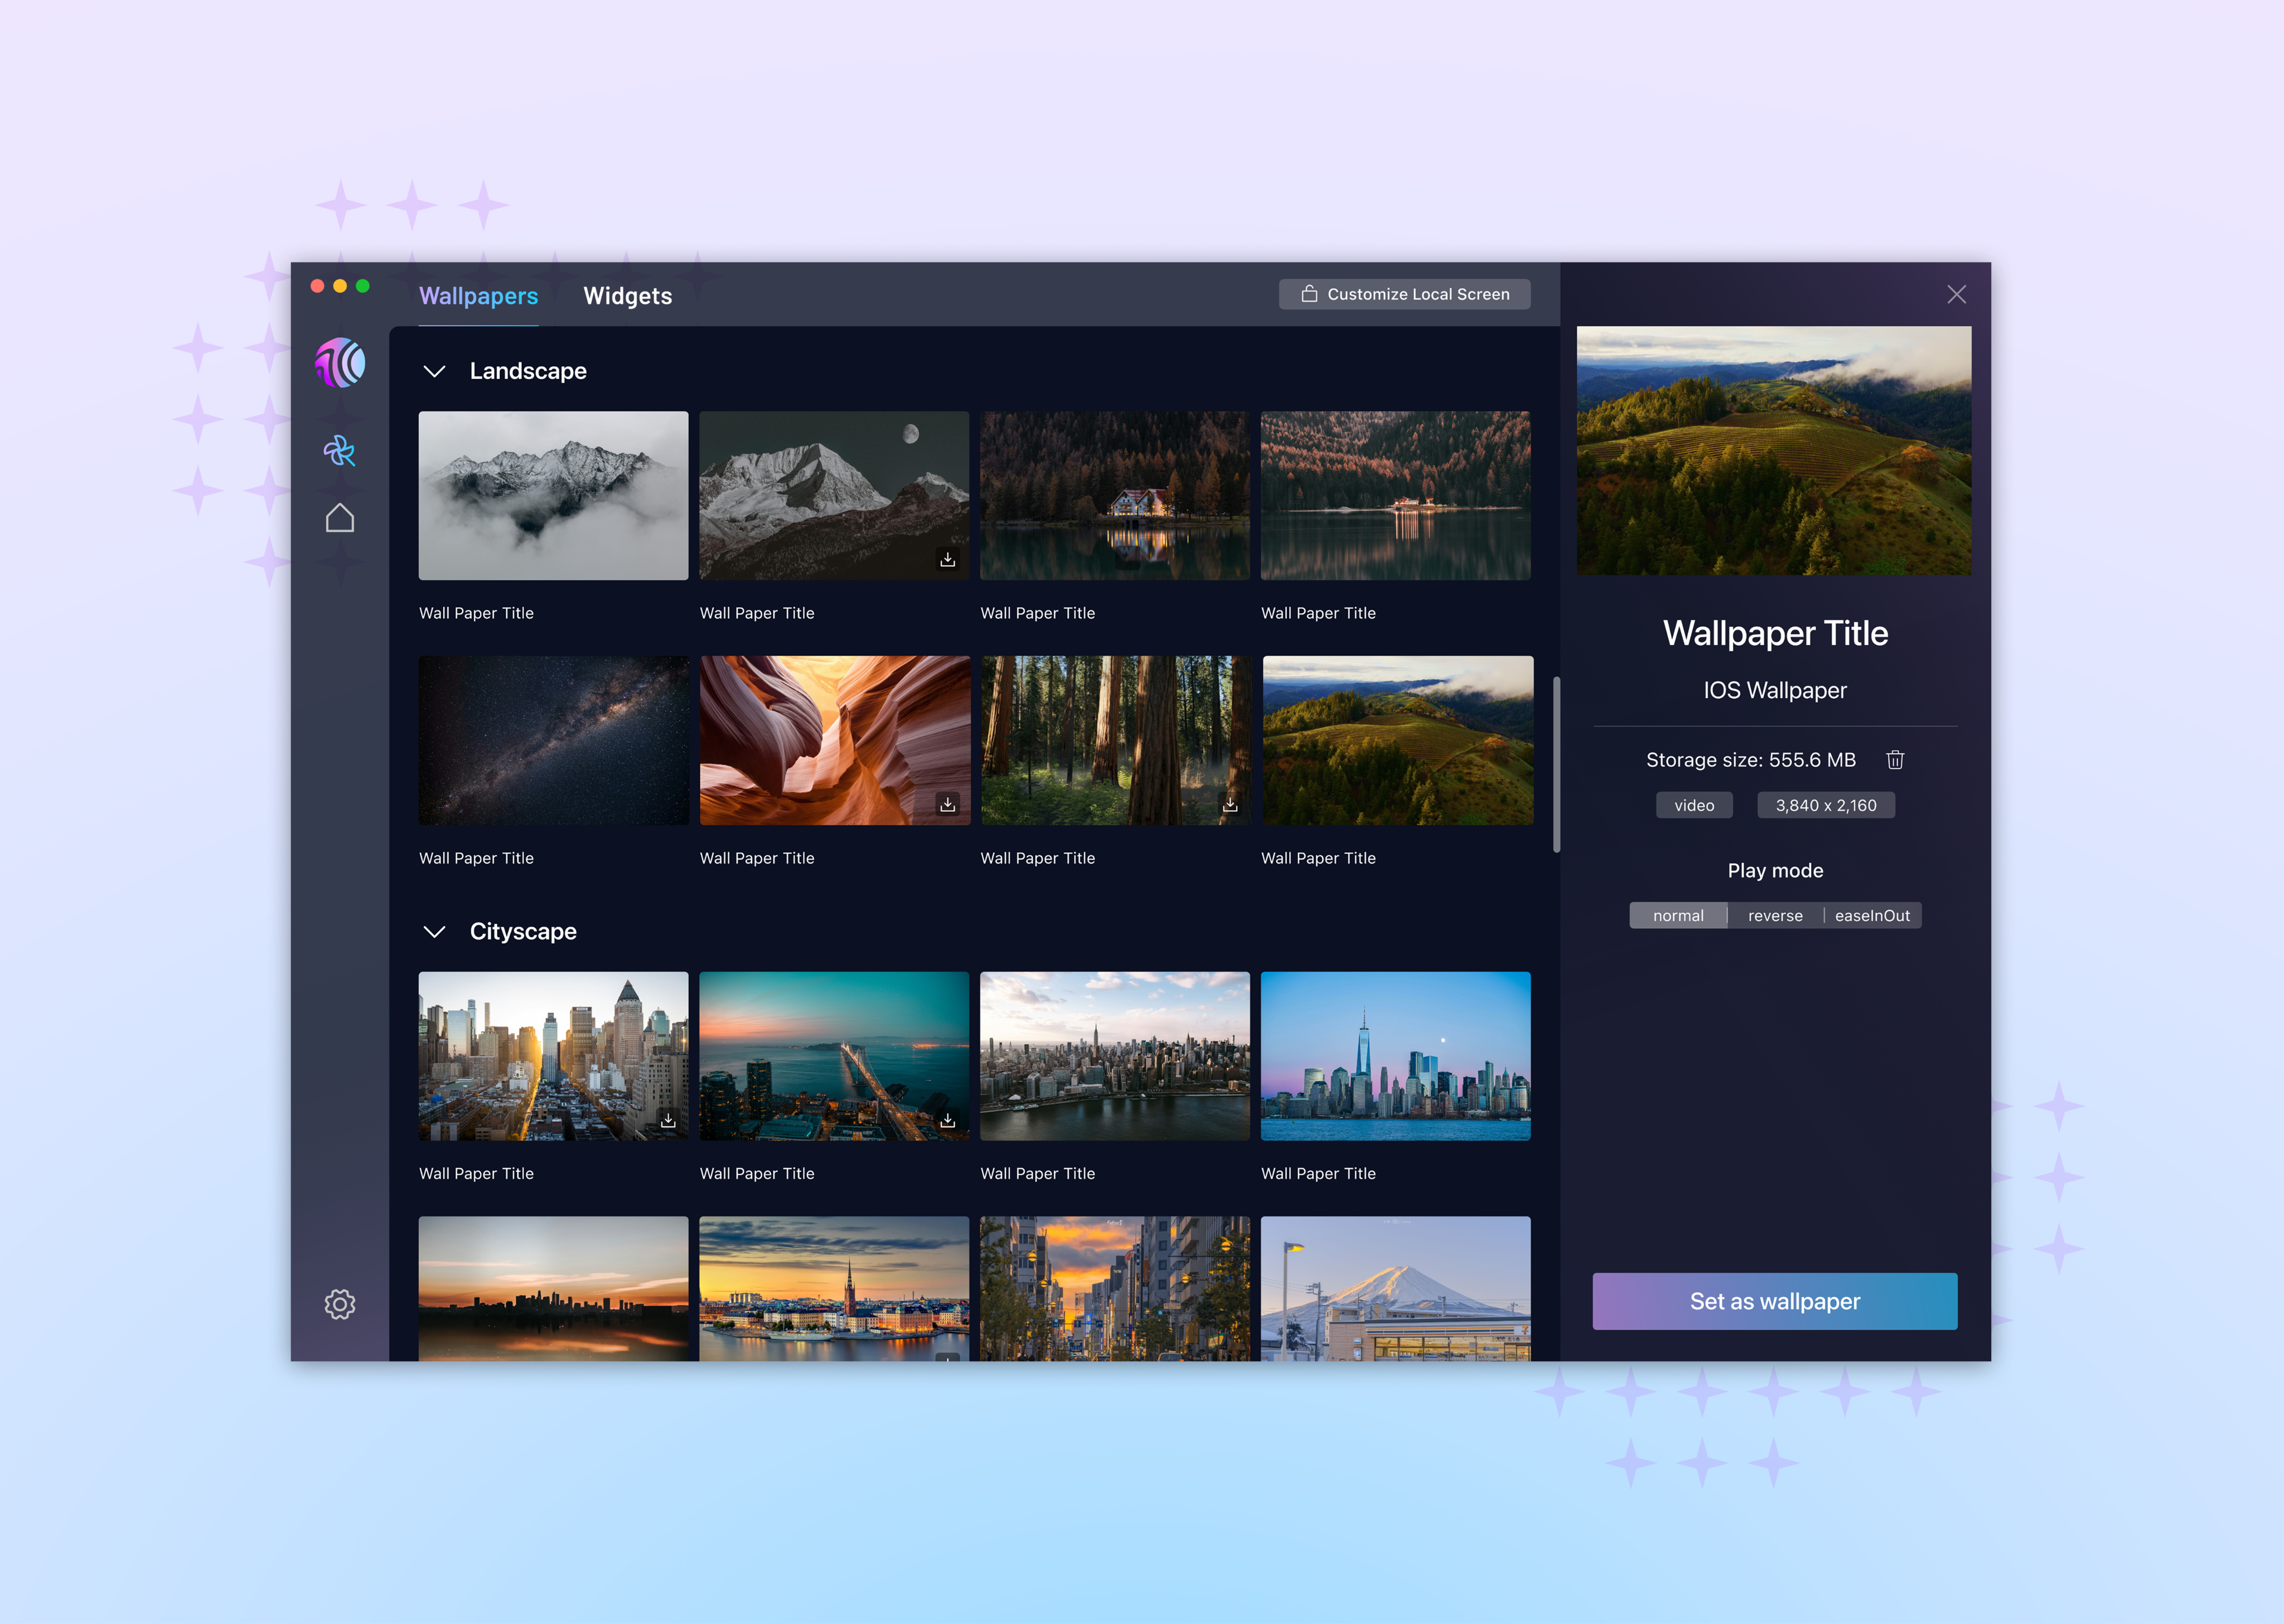2284x1624 pixels.
Task: Click download icon on moon mountain wallpaper
Action: [947, 560]
